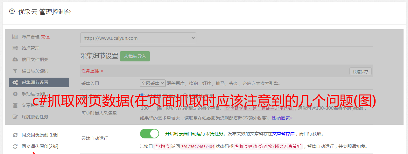Open the https://www.ucaiyun.com site dropdown
This screenshot has width=408, height=154.
pos(138,38)
